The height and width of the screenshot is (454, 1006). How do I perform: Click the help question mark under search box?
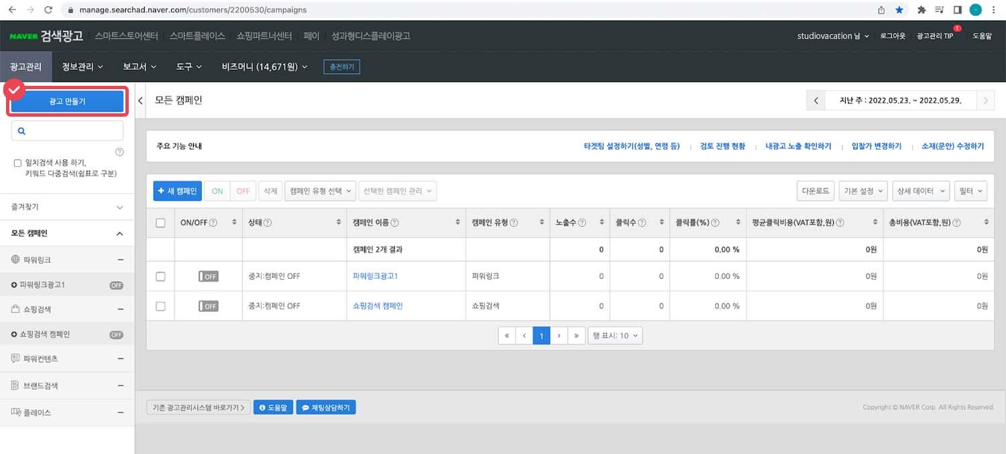119,152
